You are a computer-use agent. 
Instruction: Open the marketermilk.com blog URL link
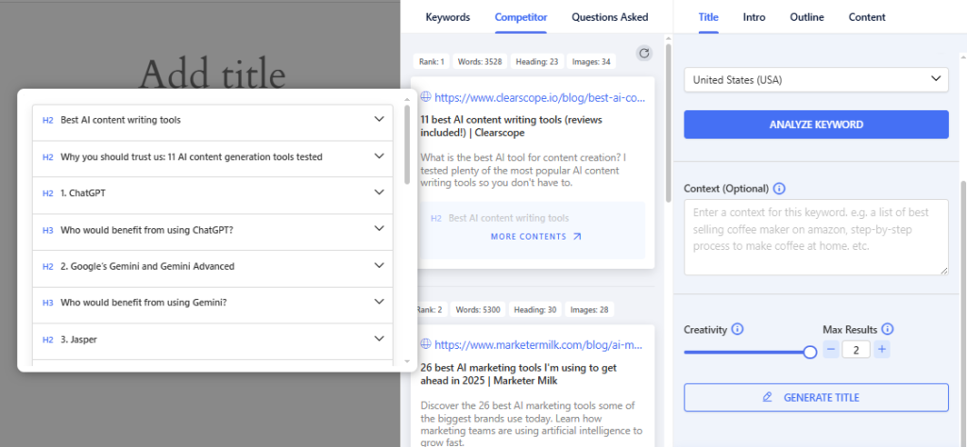539,344
